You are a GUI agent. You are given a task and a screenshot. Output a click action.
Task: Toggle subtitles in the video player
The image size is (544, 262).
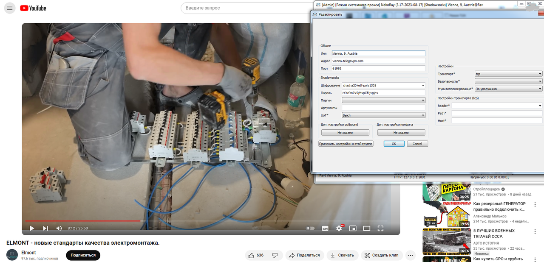pyautogui.click(x=325, y=228)
